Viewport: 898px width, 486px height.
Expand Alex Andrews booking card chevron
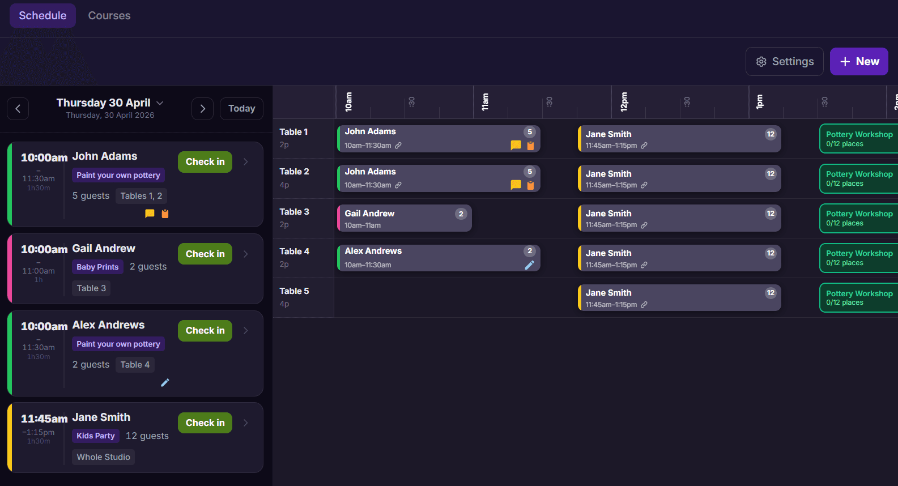pos(246,331)
